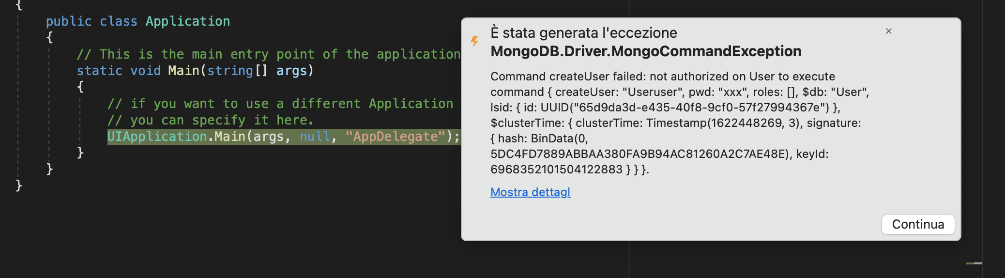Image resolution: width=1005 pixels, height=278 pixels.
Task: Click the 'you can specify it here' comment
Action: [x=210, y=120]
